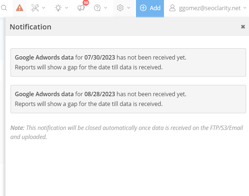Click the ggomez@seoclarity.net account name
Viewport: 249px width, 196px height.
[x=210, y=8]
